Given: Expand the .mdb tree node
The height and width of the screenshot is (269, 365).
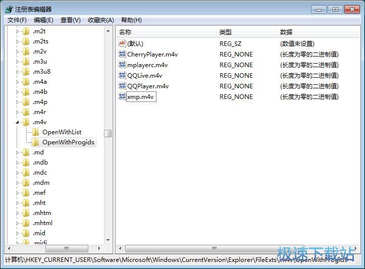Looking at the screenshot, I should pos(17,163).
